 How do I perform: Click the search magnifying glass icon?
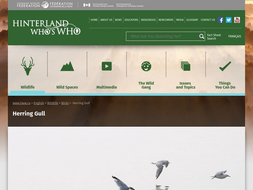coord(201,36)
